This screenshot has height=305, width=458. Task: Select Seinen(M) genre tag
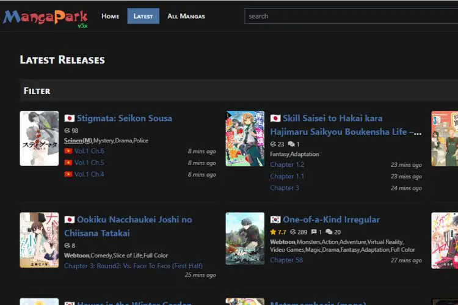coord(78,141)
